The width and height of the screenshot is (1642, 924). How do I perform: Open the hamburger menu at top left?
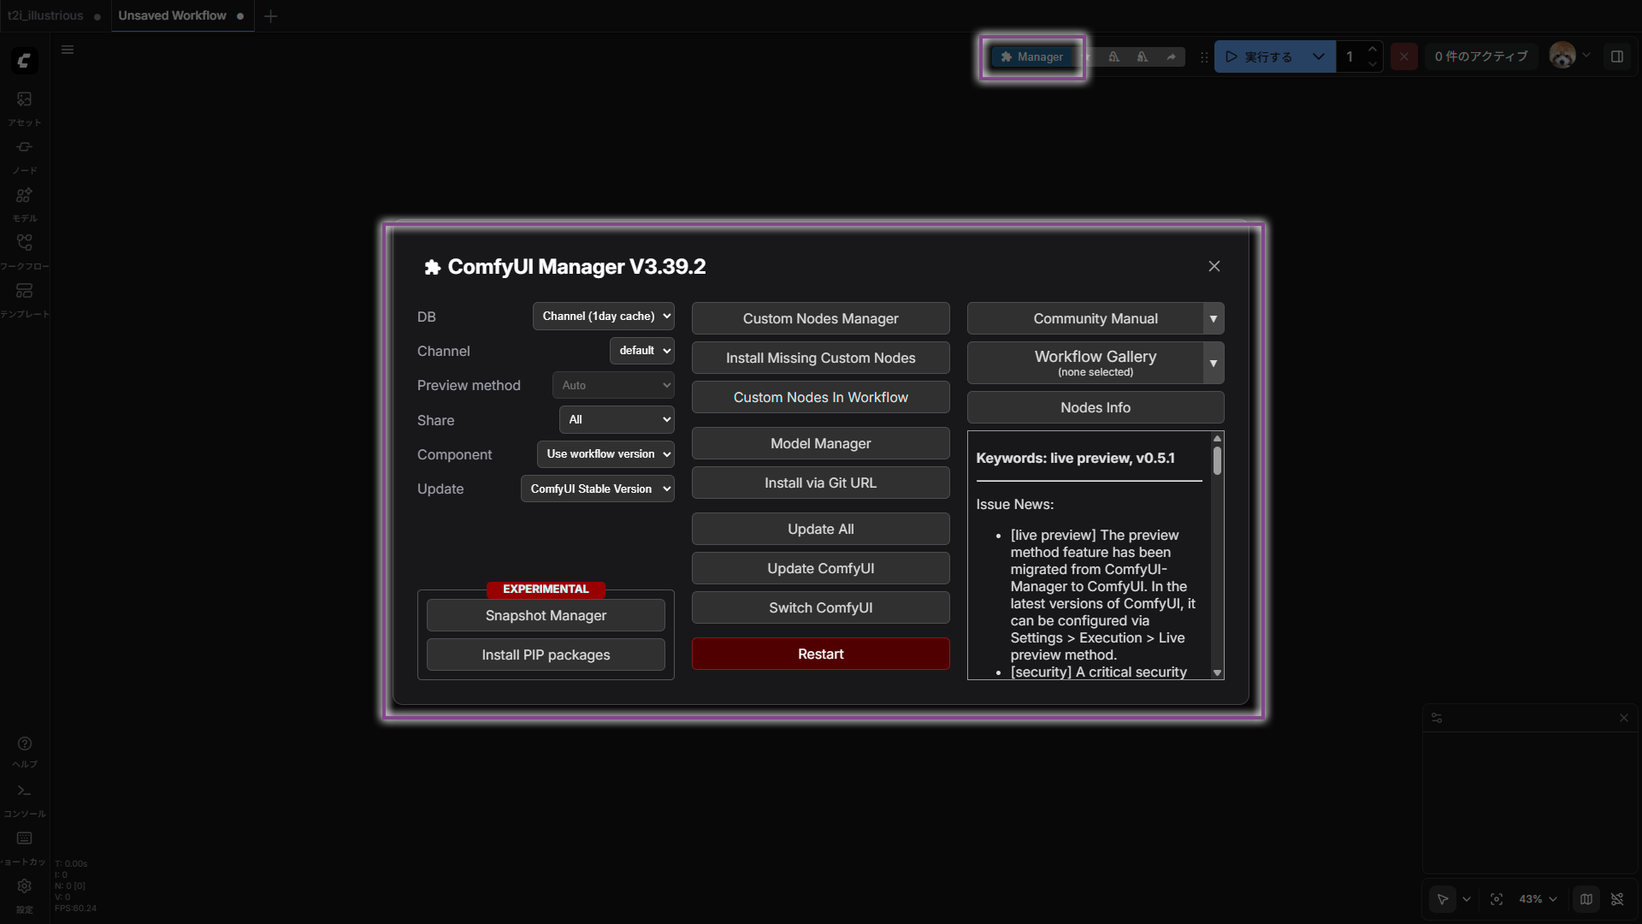[x=68, y=50]
